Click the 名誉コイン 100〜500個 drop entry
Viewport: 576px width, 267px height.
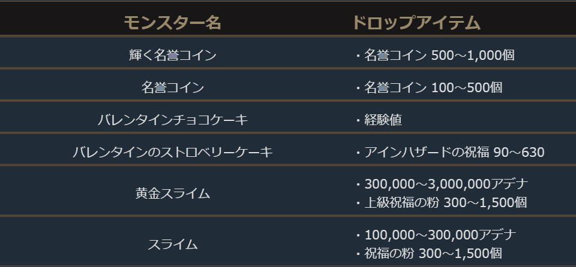(x=433, y=87)
